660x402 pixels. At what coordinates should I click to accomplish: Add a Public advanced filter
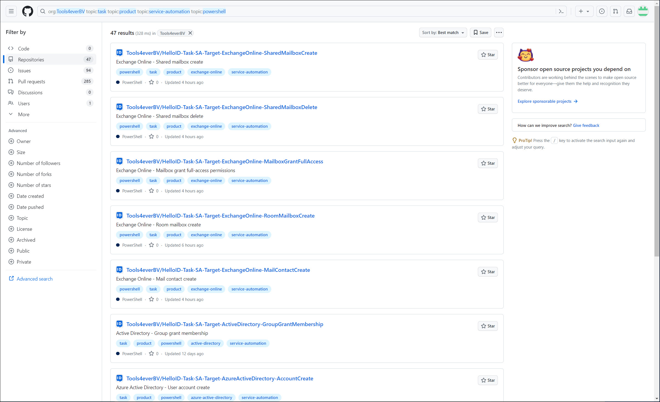(19, 251)
